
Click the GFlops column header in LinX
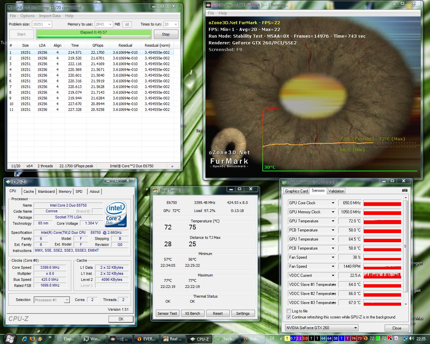pos(98,45)
